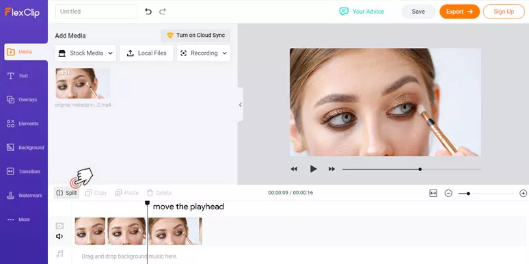Image resolution: width=529 pixels, height=264 pixels.
Task: Open the Media tab in sidebar
Action: click(26, 52)
